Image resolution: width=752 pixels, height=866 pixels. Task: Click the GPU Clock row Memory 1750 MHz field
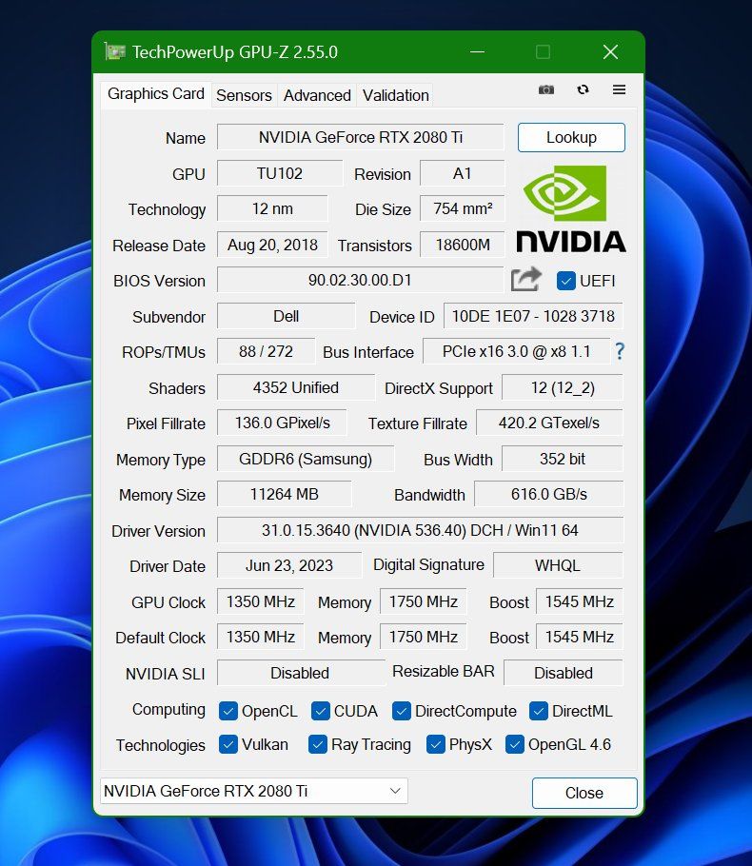tap(424, 601)
